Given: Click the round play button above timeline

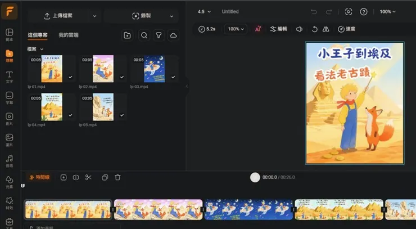Looking at the screenshot, I should (255, 177).
